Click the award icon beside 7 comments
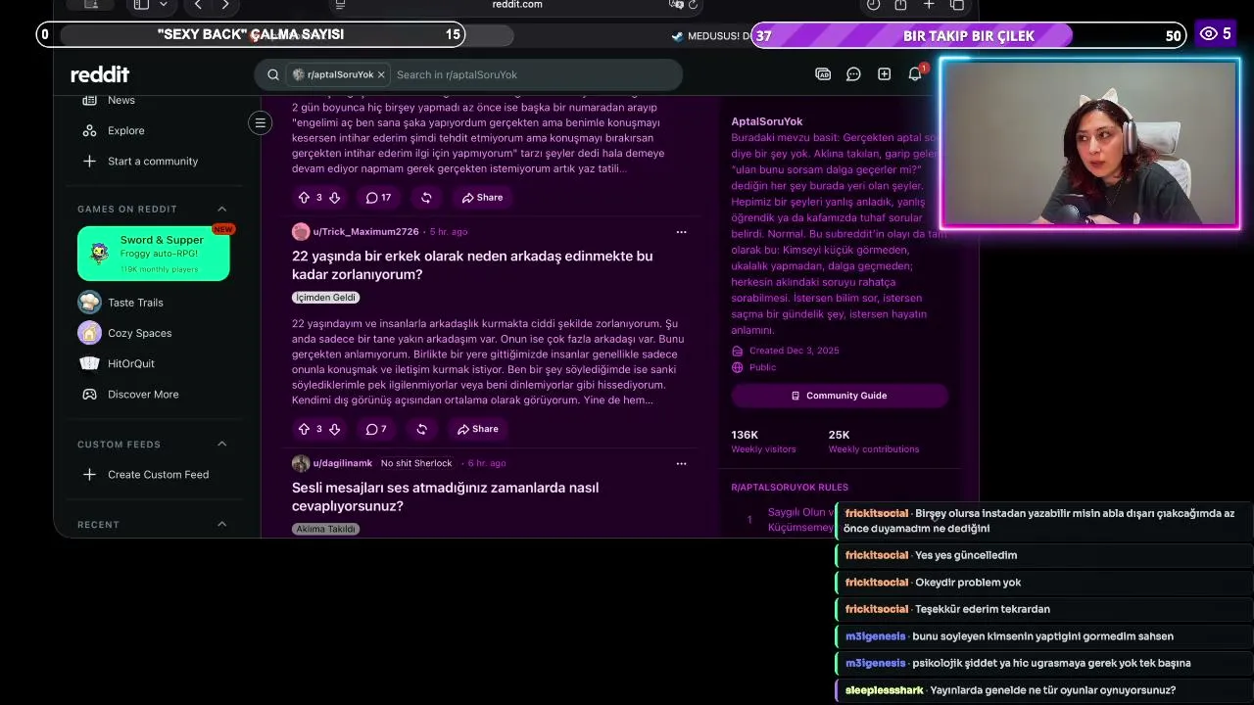The image size is (1254, 705). (x=421, y=429)
